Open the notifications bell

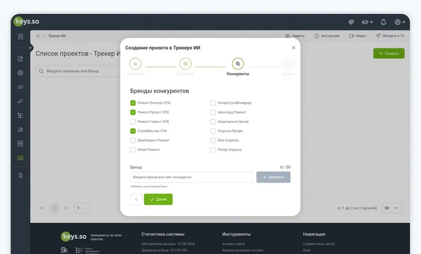384,22
